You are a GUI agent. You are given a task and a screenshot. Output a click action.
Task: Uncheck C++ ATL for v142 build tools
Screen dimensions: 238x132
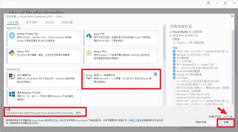coord(174,68)
